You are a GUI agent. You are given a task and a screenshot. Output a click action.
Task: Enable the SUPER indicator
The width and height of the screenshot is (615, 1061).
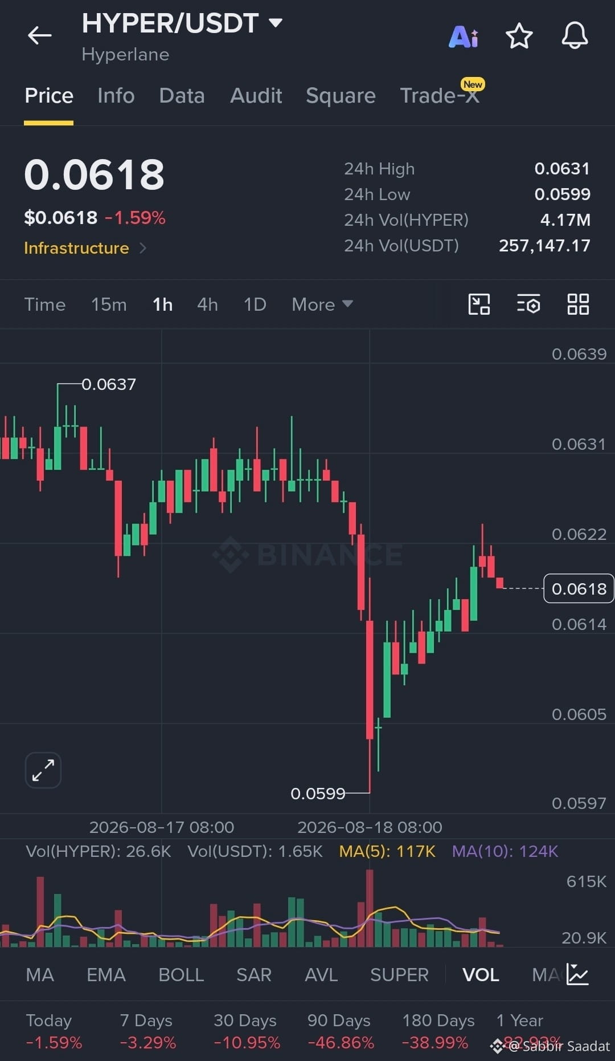tap(399, 975)
